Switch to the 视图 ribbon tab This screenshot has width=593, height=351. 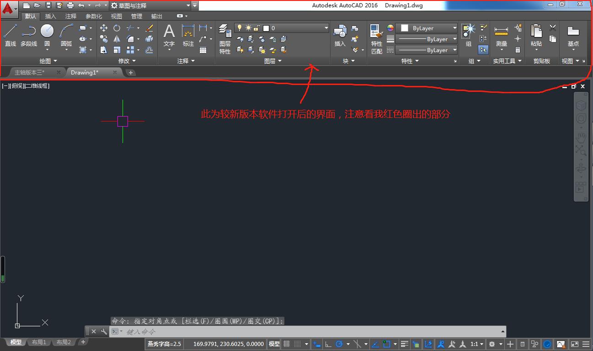coord(117,16)
